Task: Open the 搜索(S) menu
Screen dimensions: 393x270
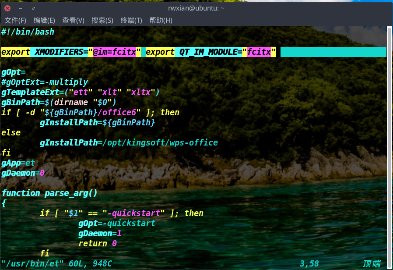Action: [x=102, y=21]
